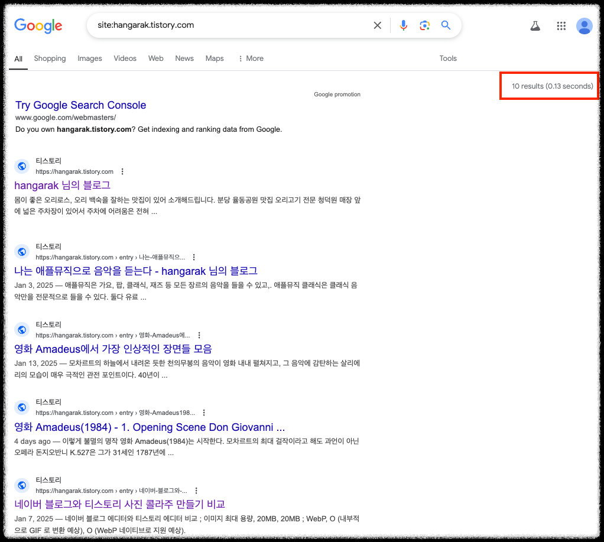Image resolution: width=604 pixels, height=542 pixels.
Task: Click the www.google.com/webmasters/ URL text
Action: click(66, 118)
